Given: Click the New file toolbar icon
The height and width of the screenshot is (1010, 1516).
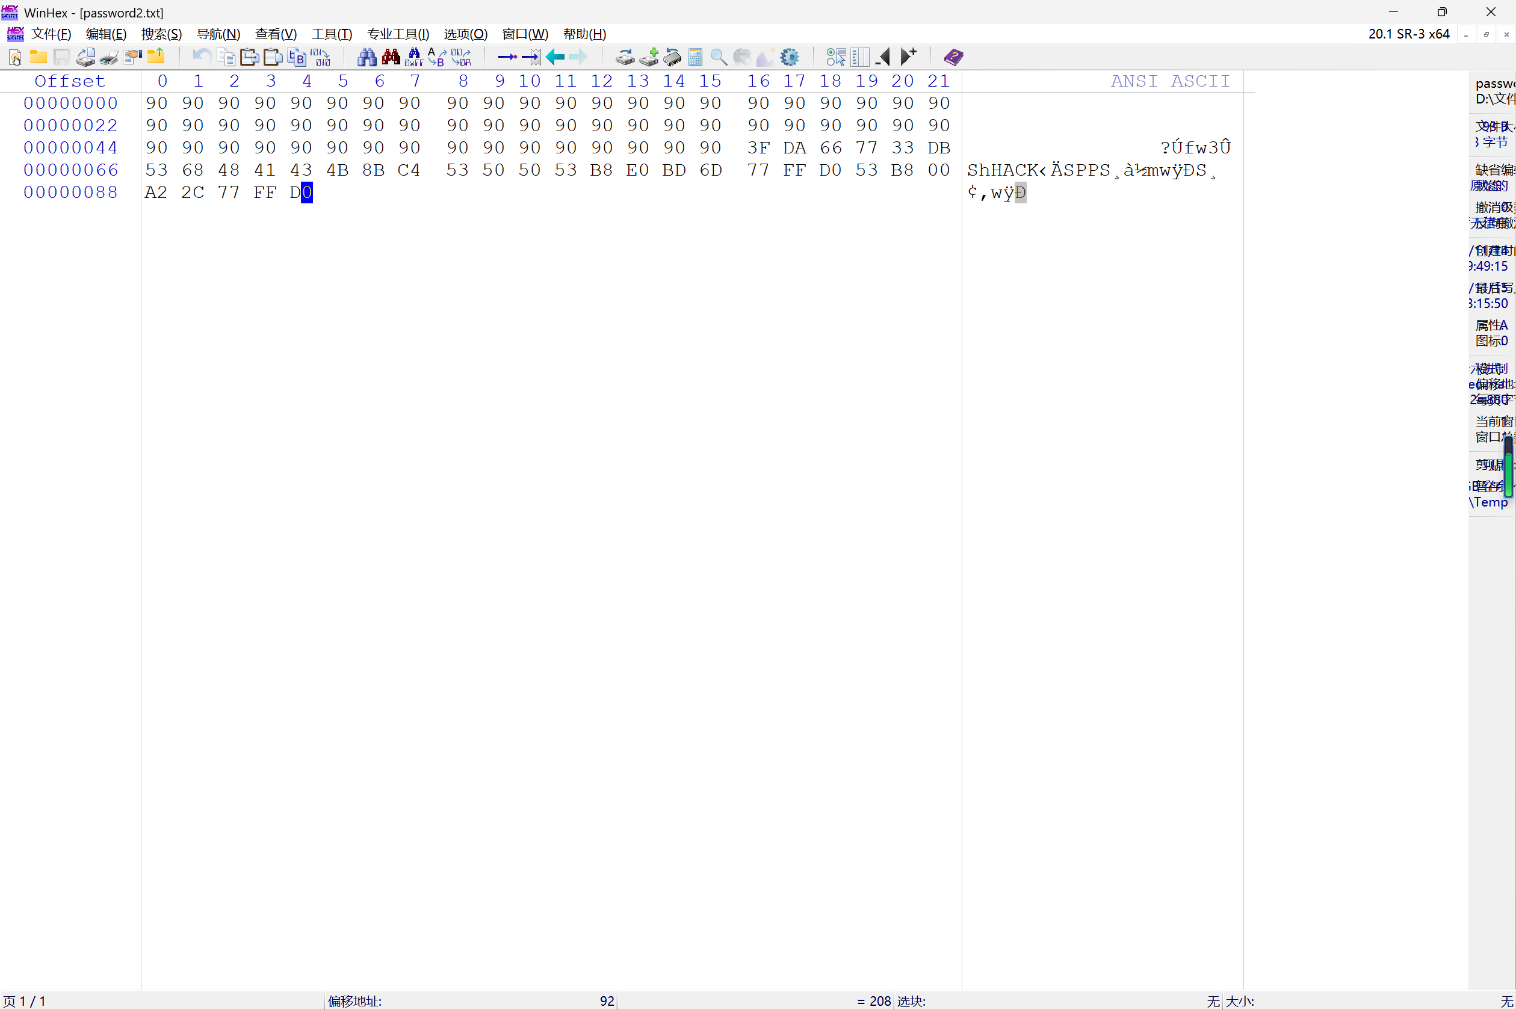Looking at the screenshot, I should [x=15, y=57].
